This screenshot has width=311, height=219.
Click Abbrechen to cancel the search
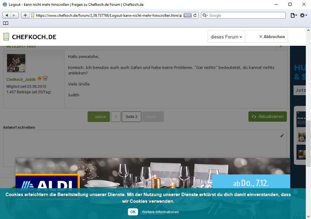pyautogui.click(x=272, y=37)
